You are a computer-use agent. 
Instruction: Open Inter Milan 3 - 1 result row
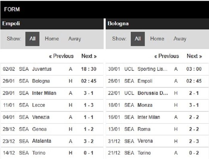tap(52, 93)
